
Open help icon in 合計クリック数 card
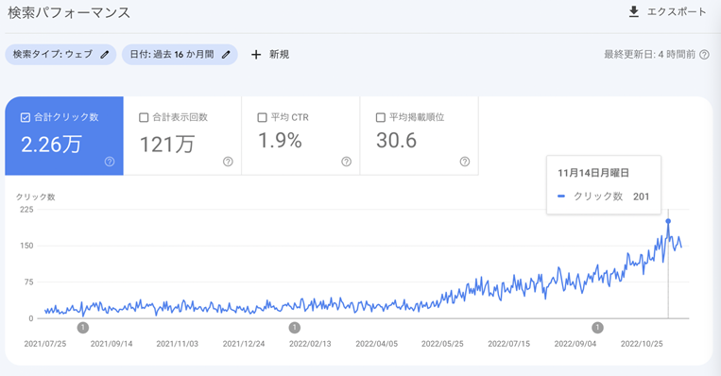point(110,162)
